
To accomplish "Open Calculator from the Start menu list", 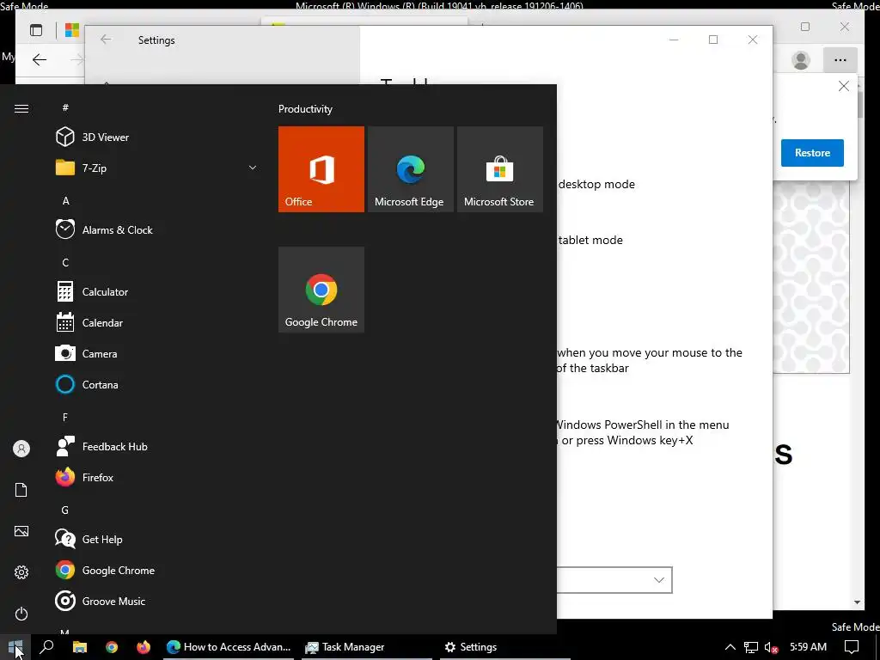I will (x=156, y=292).
